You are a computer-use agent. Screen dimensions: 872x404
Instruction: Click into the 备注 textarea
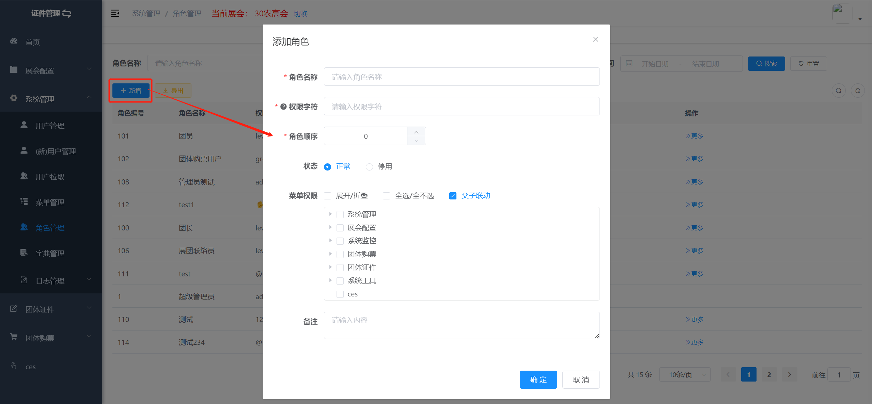click(x=462, y=325)
